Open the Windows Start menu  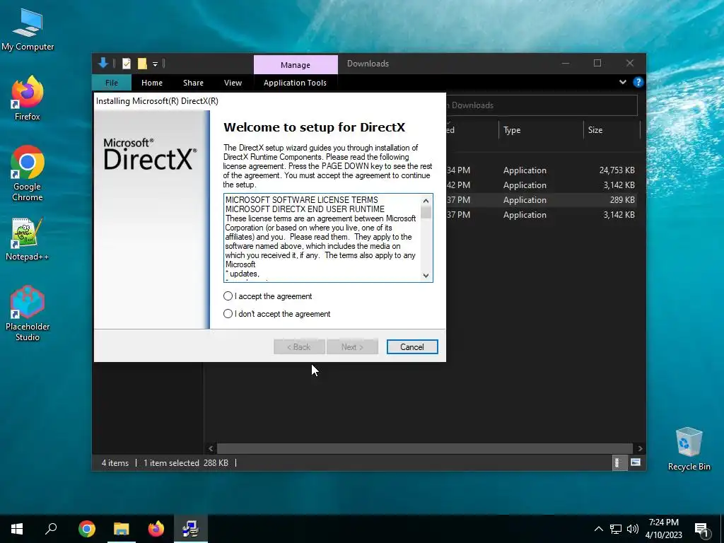click(x=17, y=528)
